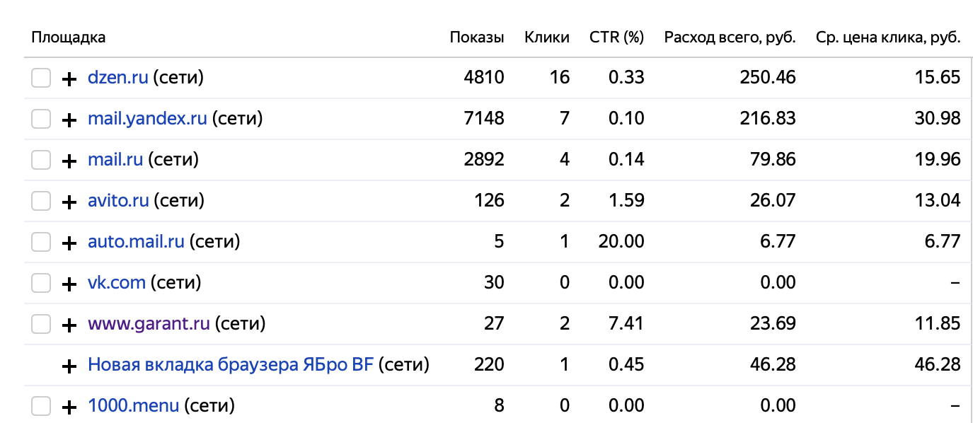Expand the Новая вкладка браузера row plus icon

pos(69,366)
